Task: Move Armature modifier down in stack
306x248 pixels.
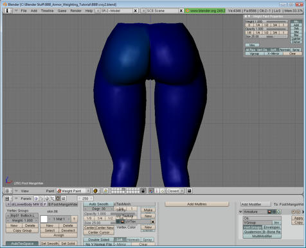Action: coord(298,212)
